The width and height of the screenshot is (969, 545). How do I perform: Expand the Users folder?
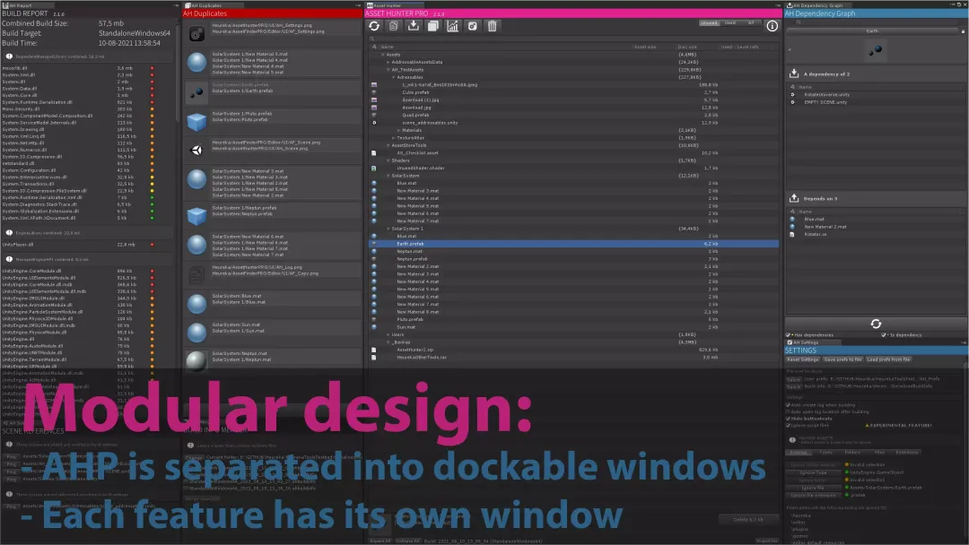pos(388,334)
